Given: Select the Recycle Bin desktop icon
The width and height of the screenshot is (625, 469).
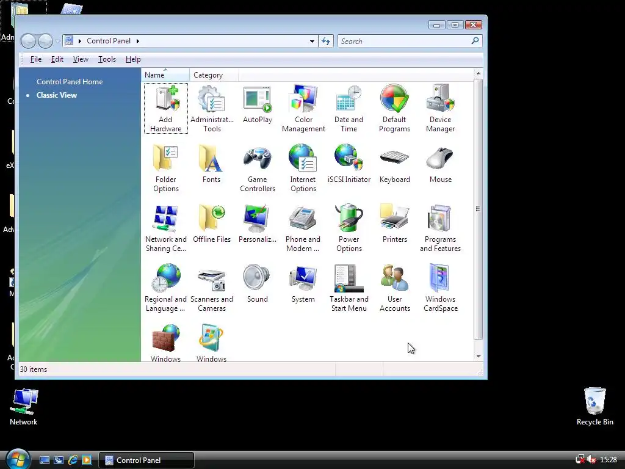Looking at the screenshot, I should 594,406.
